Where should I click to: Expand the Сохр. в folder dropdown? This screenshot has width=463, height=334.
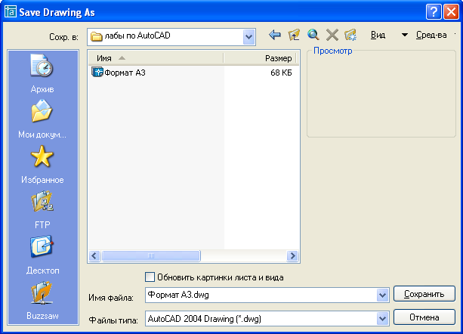click(x=249, y=37)
